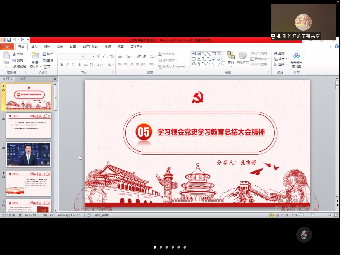Viewport: 341px width, 256px height.
Task: Open the Insert (插入) ribbon tab
Action: (x=34, y=47)
